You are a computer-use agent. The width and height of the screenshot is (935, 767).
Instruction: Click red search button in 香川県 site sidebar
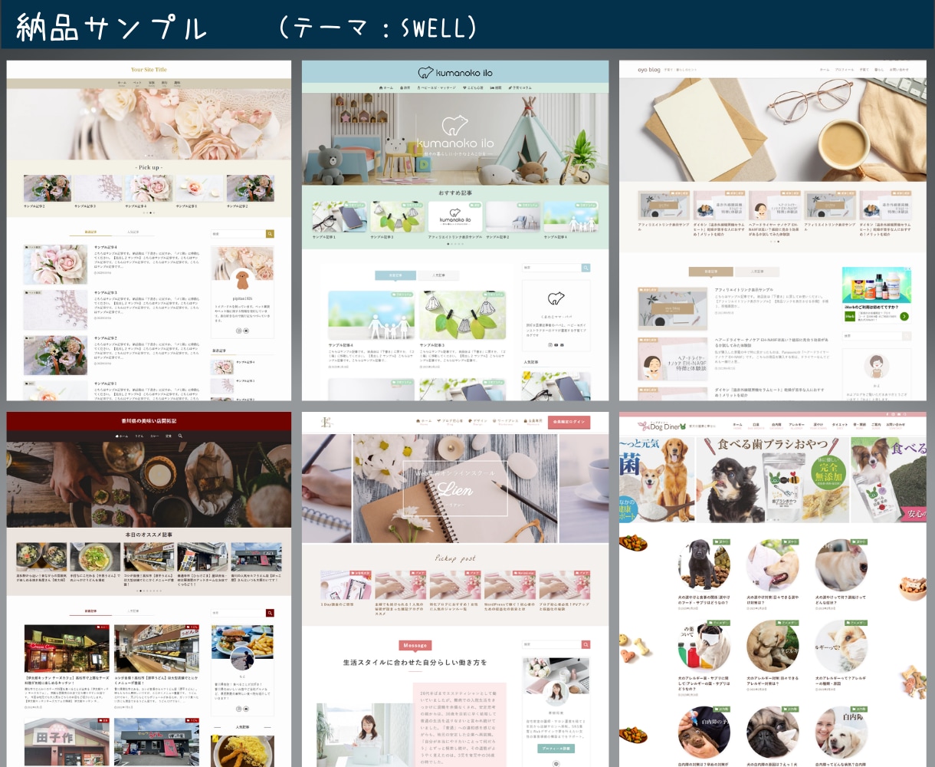[x=270, y=613]
